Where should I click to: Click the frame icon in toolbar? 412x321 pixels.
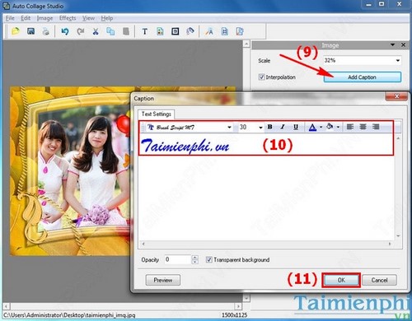click(x=175, y=31)
